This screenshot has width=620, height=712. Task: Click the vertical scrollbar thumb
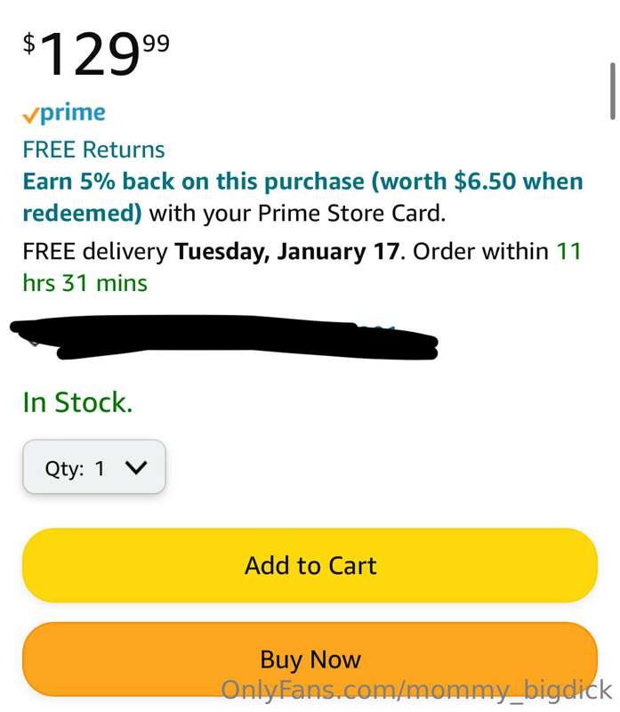(x=612, y=91)
